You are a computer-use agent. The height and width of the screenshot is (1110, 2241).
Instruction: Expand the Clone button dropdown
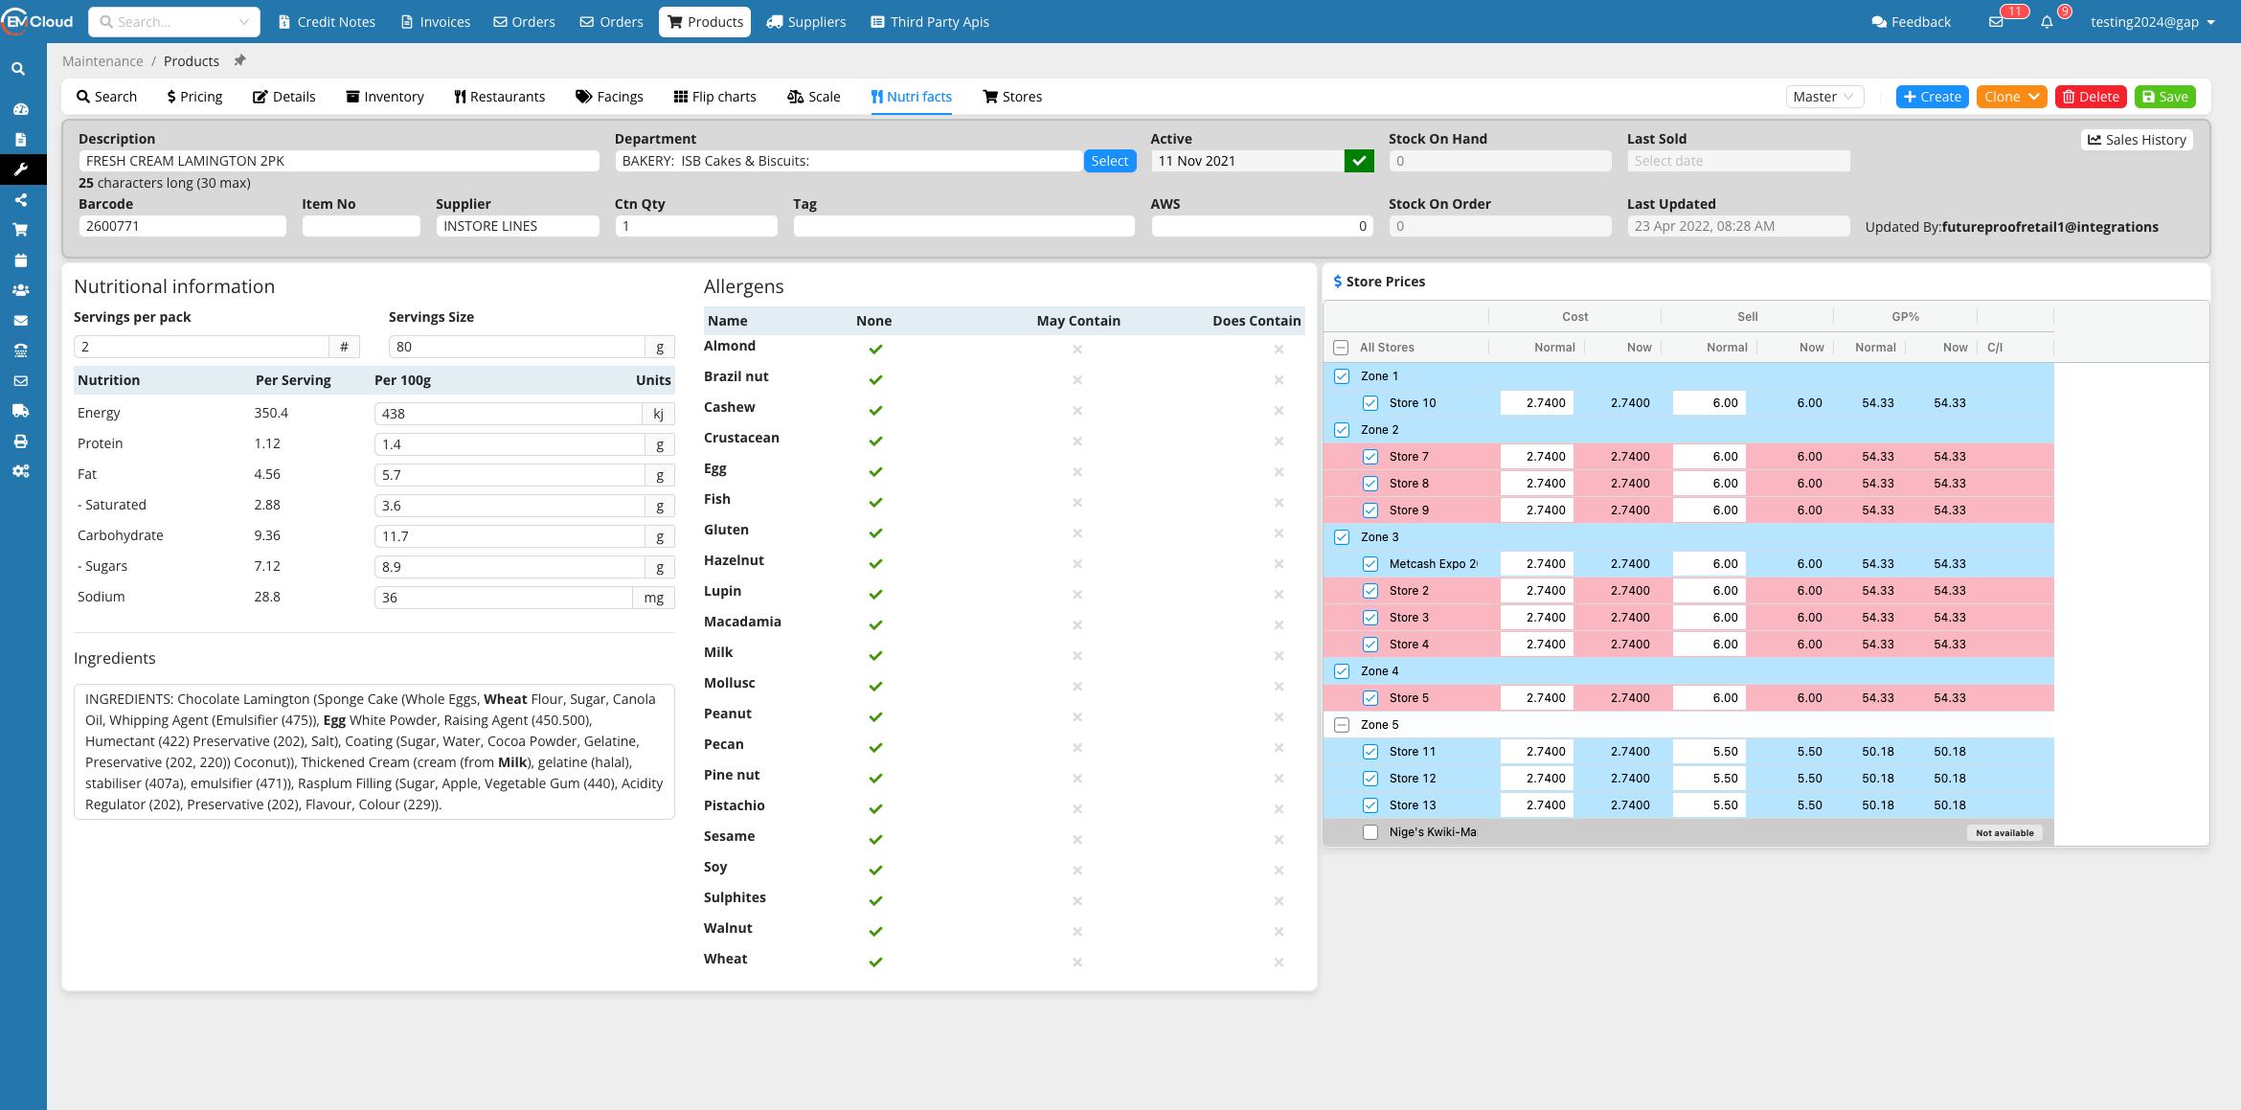pyautogui.click(x=2033, y=97)
